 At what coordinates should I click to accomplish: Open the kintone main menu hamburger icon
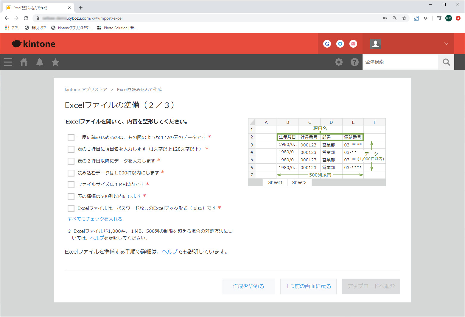click(x=8, y=62)
